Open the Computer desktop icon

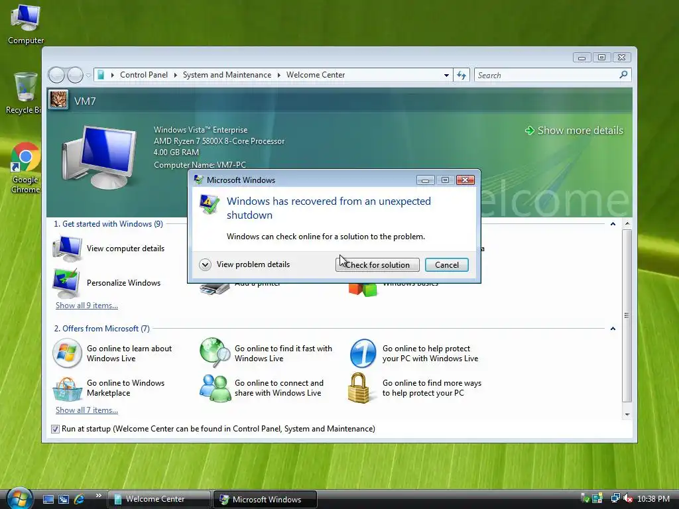(26, 24)
